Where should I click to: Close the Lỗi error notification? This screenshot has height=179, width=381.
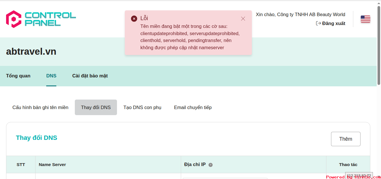coord(243,19)
